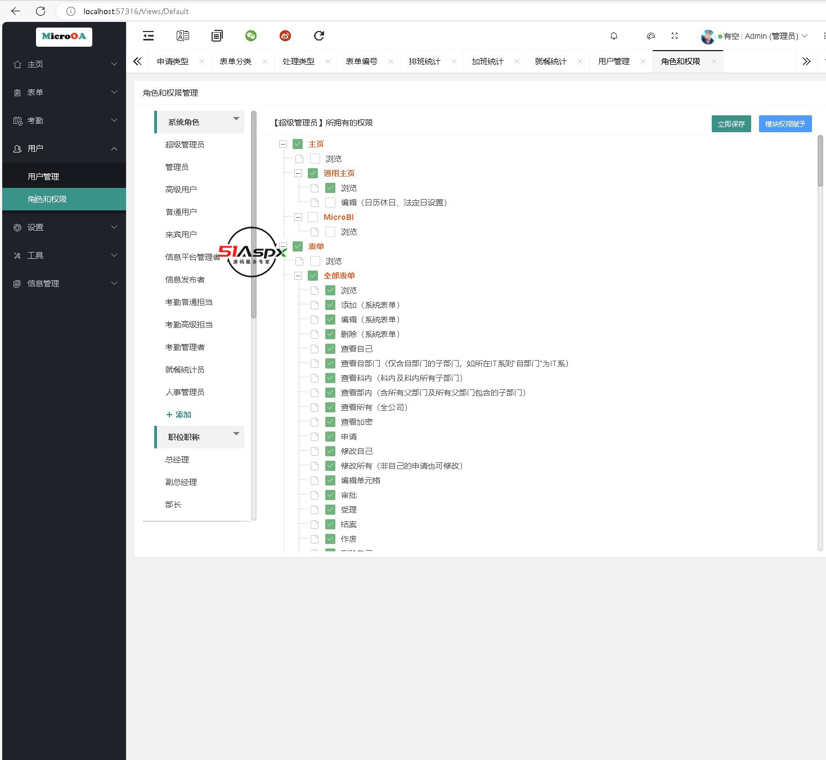Click the form icon beside 表单 in sidebar

click(17, 92)
